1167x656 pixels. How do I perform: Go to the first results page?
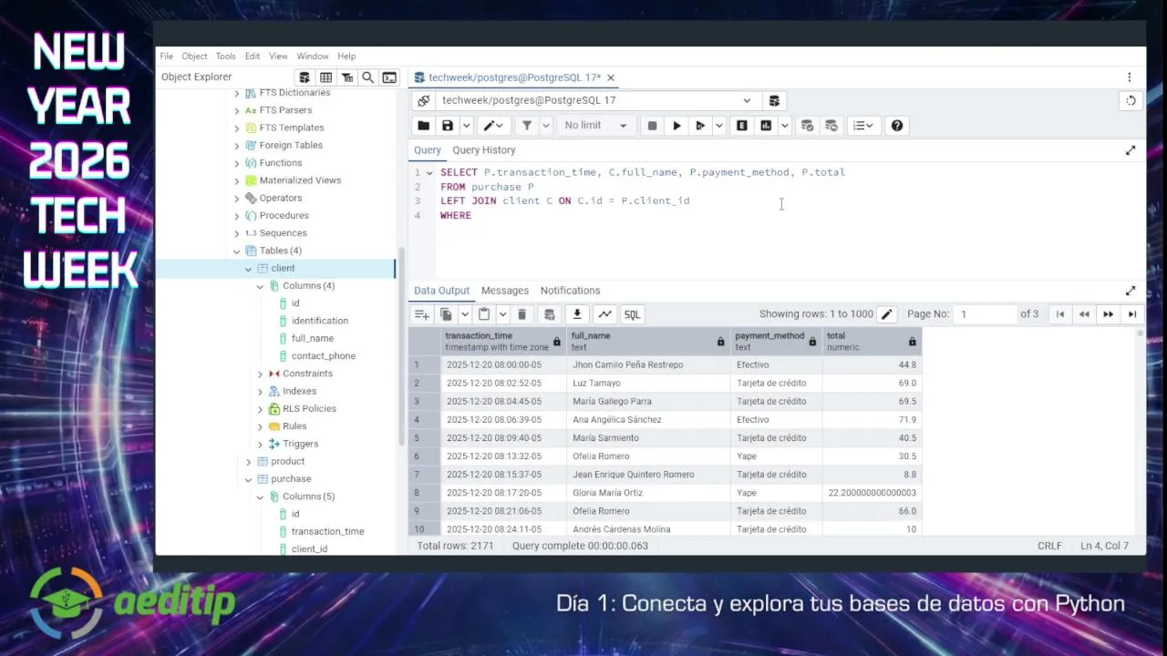[1060, 314]
